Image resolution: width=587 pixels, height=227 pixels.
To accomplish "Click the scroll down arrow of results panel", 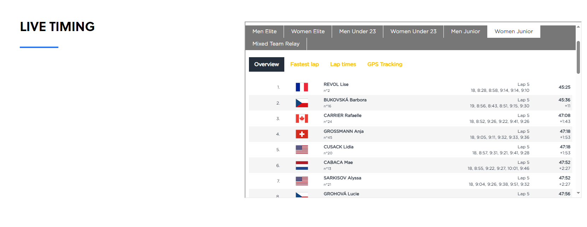I will coord(579,193).
